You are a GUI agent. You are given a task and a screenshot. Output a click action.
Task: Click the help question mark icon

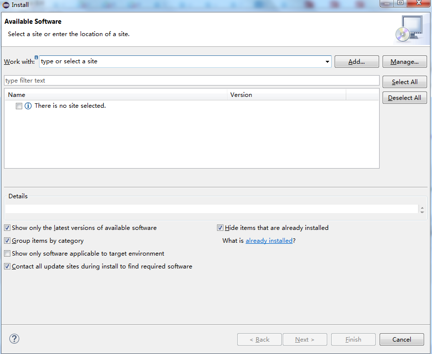14,339
